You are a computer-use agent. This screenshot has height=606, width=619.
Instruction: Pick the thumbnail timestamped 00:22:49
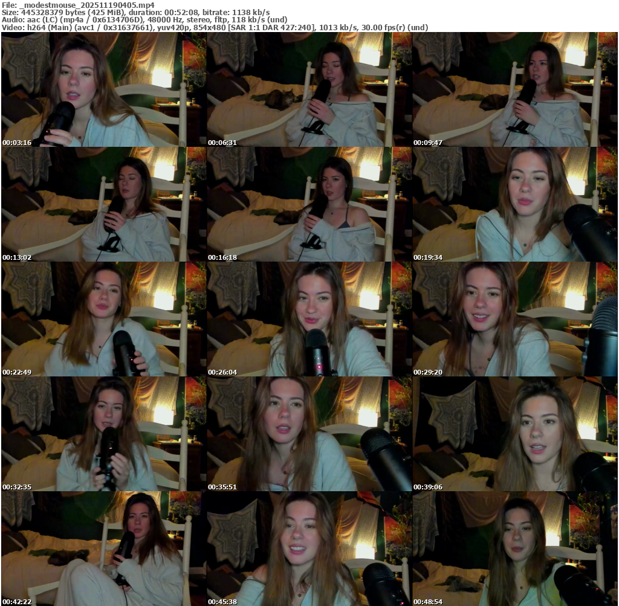pyautogui.click(x=104, y=319)
